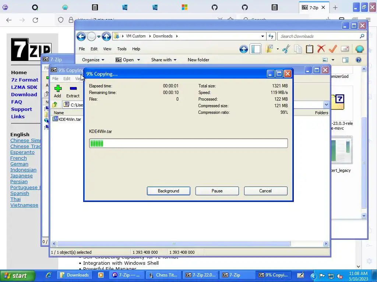Click the Download link on 7-Zip website

[24, 94]
